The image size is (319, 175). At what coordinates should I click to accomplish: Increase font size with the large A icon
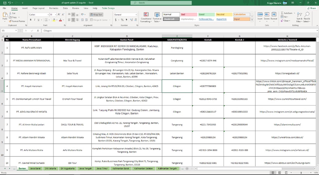(x=59, y=15)
